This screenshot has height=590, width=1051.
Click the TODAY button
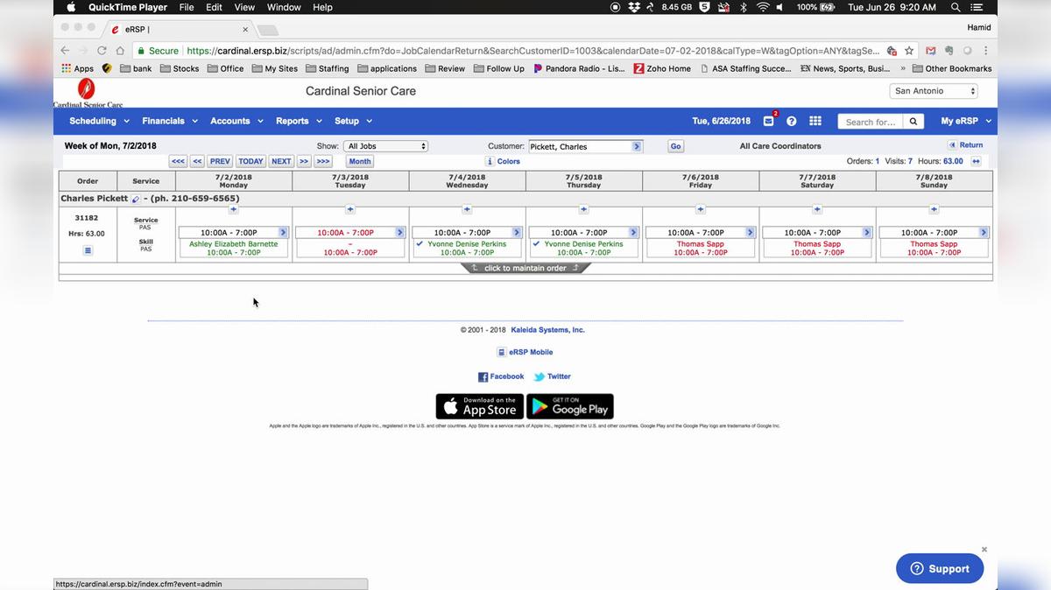[250, 161]
